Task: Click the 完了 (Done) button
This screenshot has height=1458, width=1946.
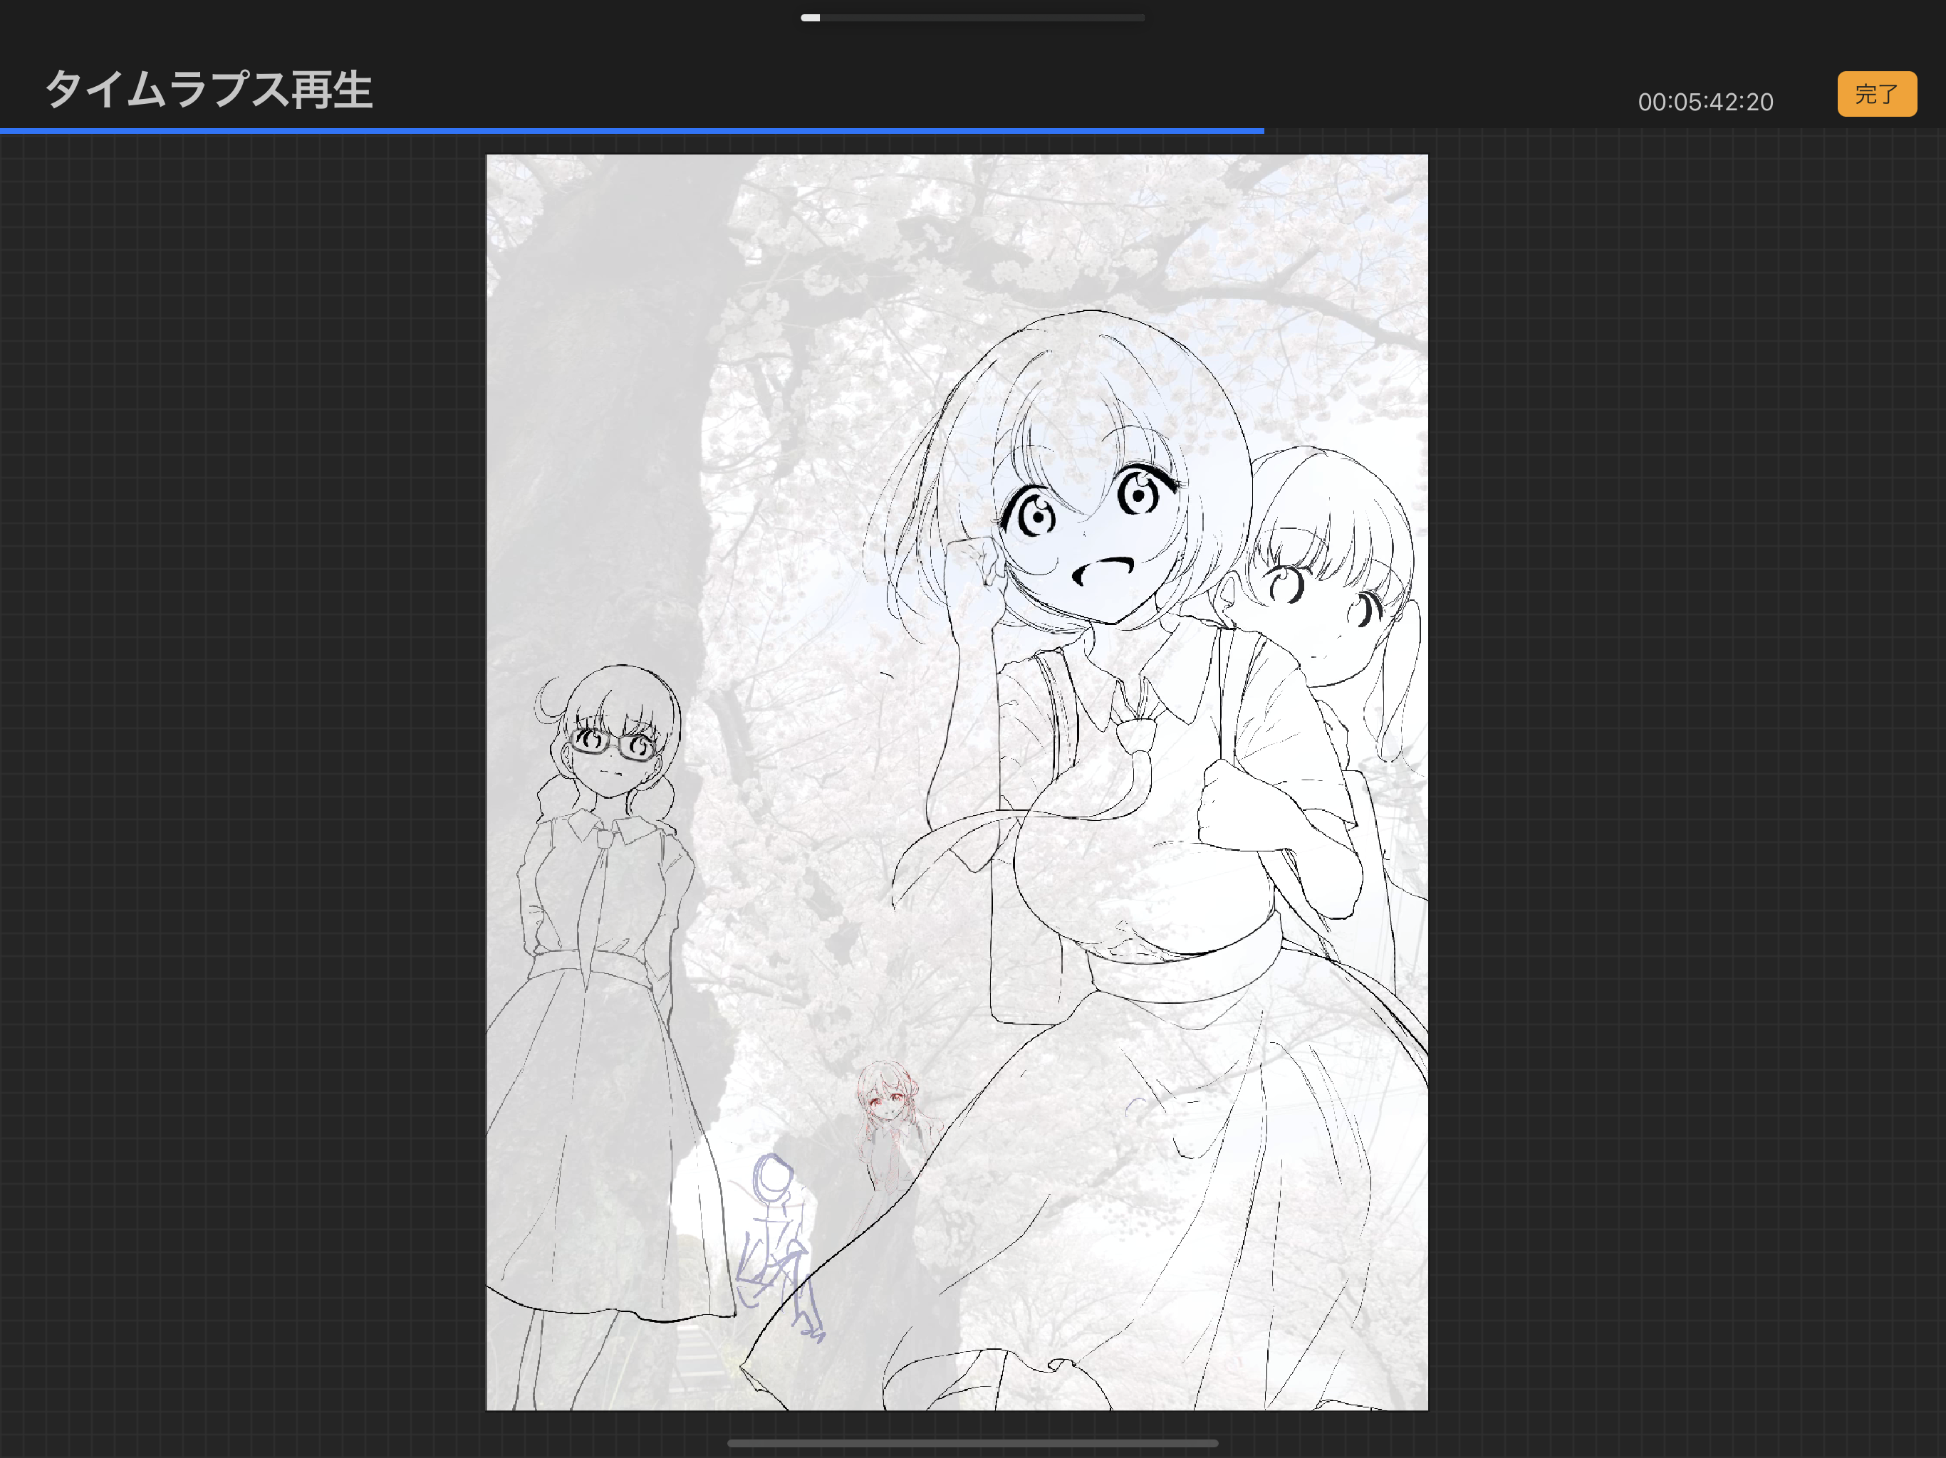Action: click(1876, 94)
